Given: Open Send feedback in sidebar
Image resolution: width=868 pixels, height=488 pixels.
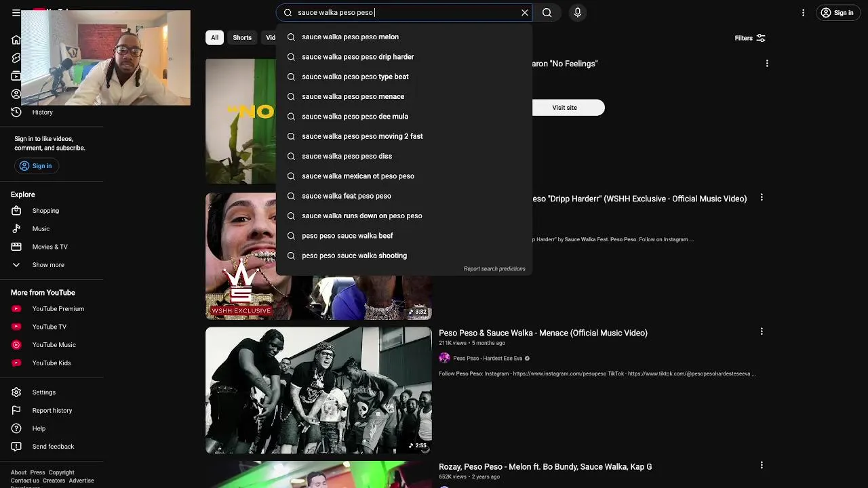Looking at the screenshot, I should pos(52,447).
